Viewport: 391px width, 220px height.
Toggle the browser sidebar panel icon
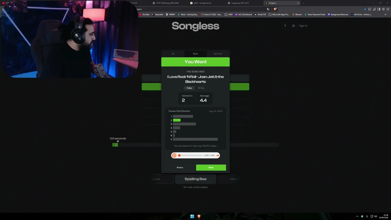379,9
